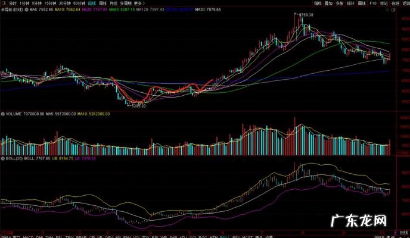The height and width of the screenshot is (238, 410).
Task: Select the 画线 drawing tool
Action: click(x=361, y=3)
